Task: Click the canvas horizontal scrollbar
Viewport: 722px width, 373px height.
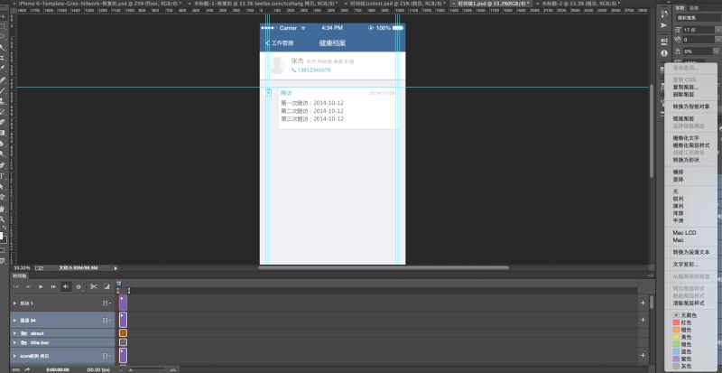Action: (383, 268)
